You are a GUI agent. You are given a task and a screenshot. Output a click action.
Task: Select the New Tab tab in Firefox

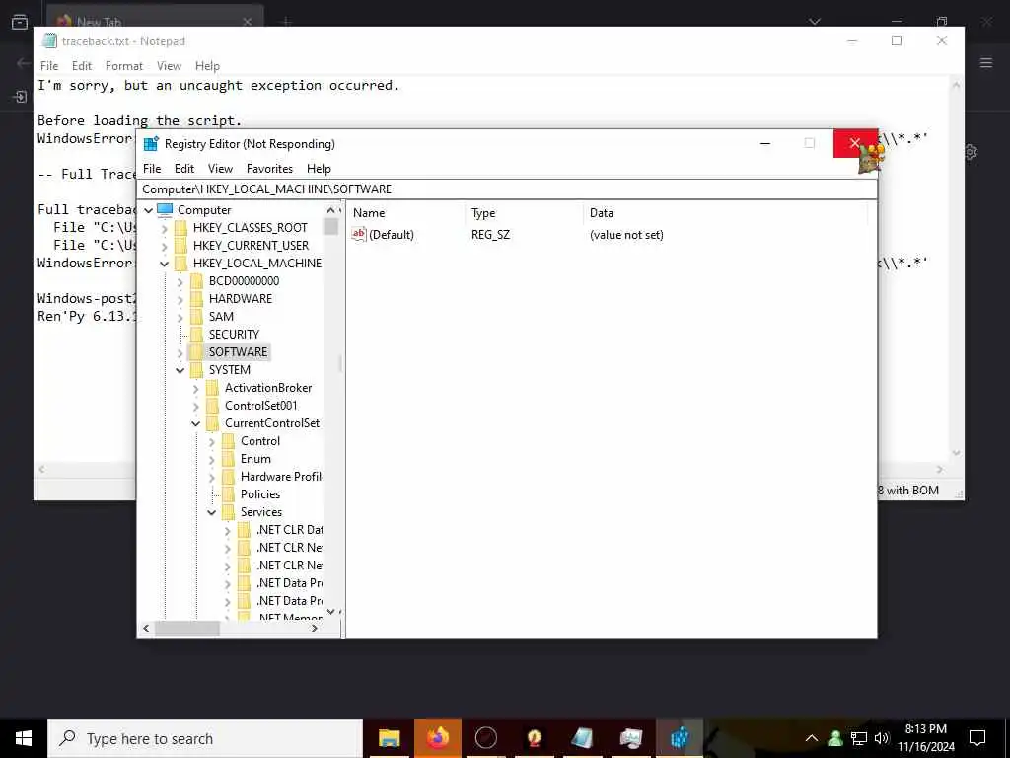(x=155, y=20)
